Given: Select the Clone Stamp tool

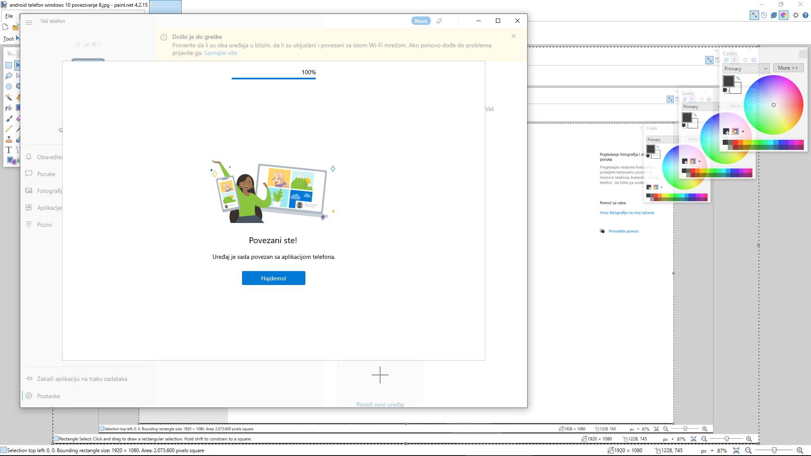Looking at the screenshot, I should click(8, 140).
